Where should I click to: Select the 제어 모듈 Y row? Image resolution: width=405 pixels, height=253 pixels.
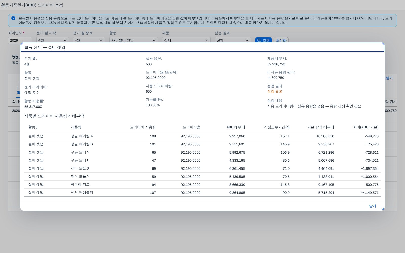click(202, 177)
